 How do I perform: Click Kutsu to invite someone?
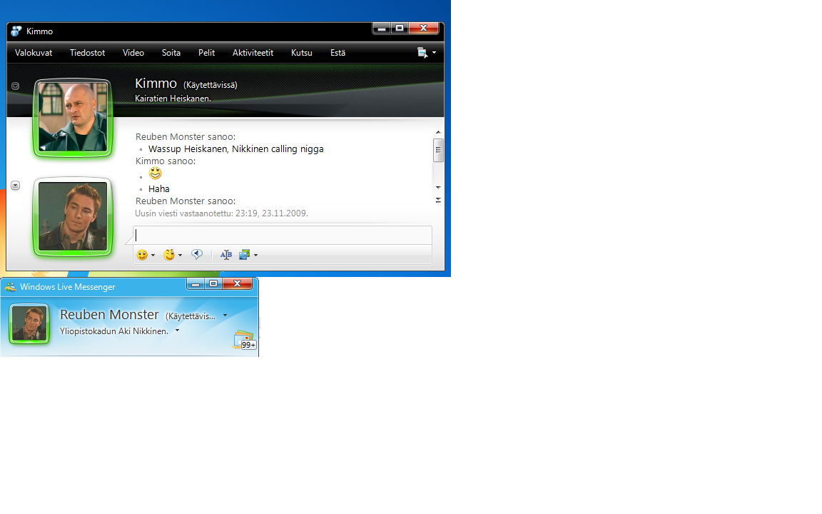301,53
